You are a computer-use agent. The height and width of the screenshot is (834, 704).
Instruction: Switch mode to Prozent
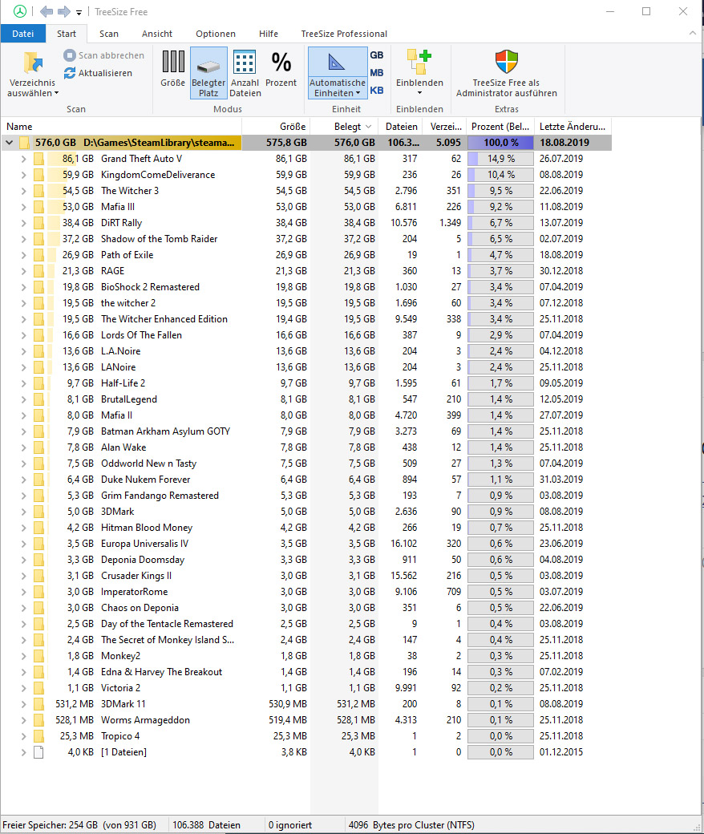pyautogui.click(x=281, y=69)
